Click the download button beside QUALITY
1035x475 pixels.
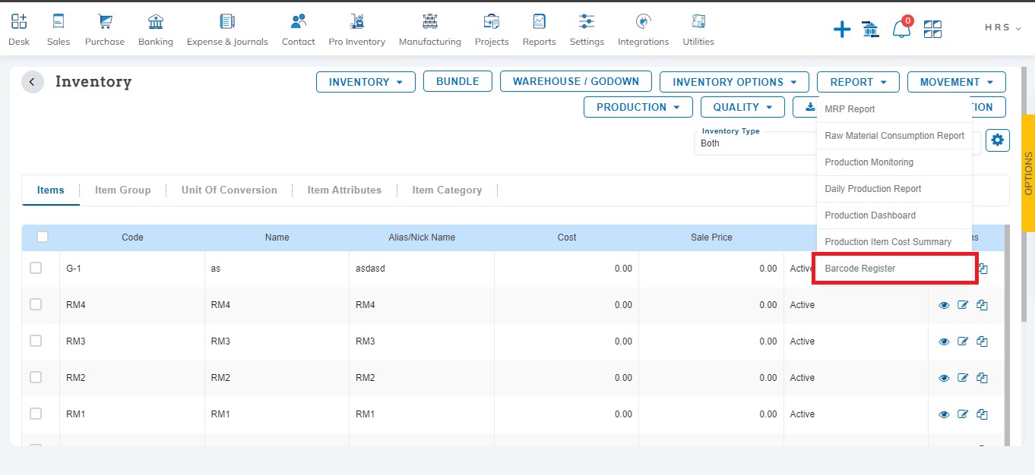[805, 107]
